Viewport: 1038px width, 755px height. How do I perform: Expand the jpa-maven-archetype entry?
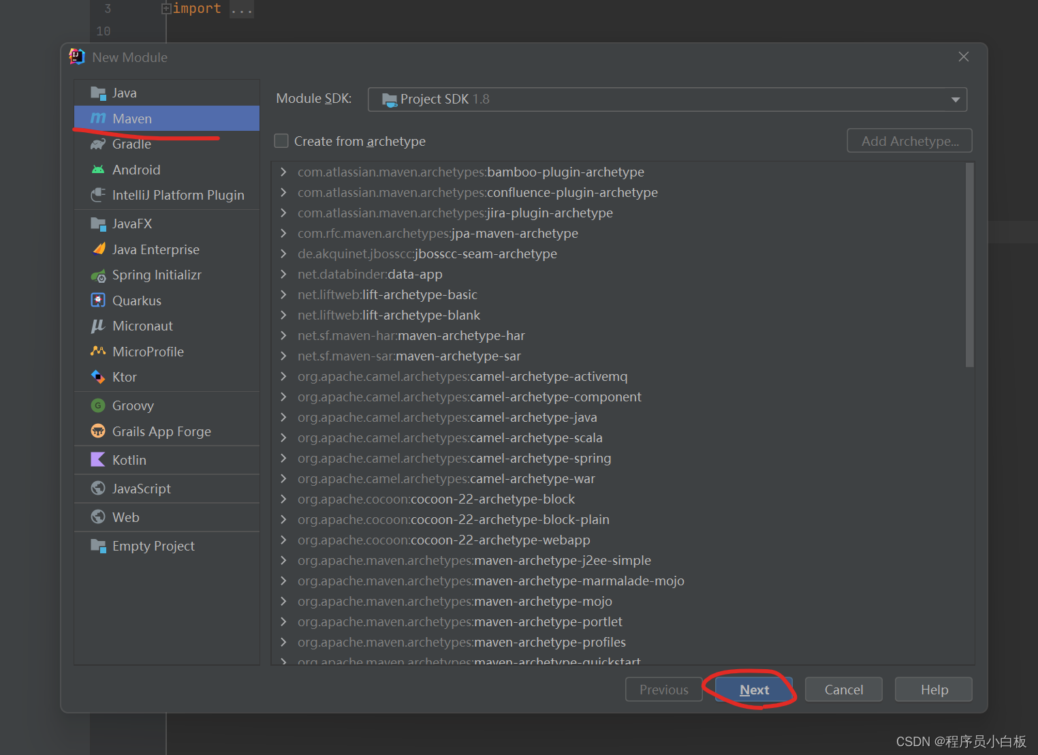pos(283,233)
